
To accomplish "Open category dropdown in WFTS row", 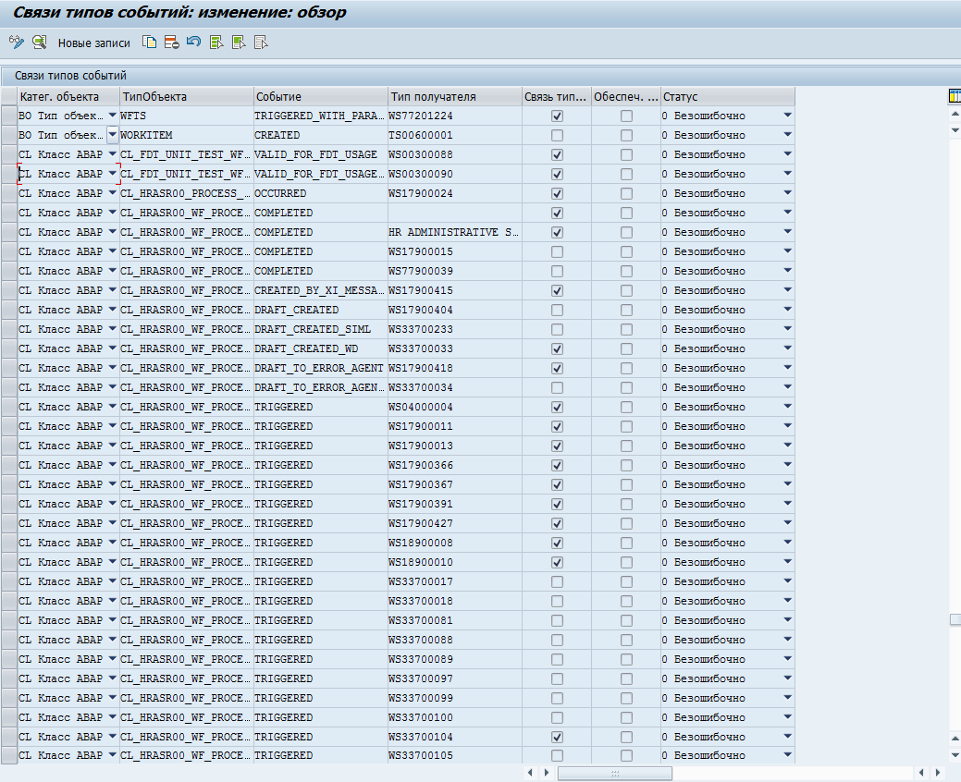I will [x=112, y=116].
